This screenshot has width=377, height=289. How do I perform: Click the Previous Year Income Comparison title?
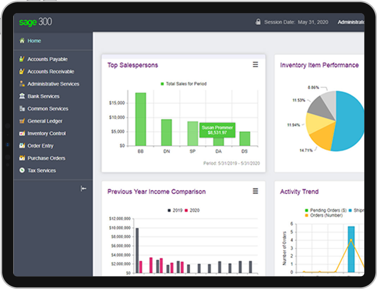pos(156,192)
